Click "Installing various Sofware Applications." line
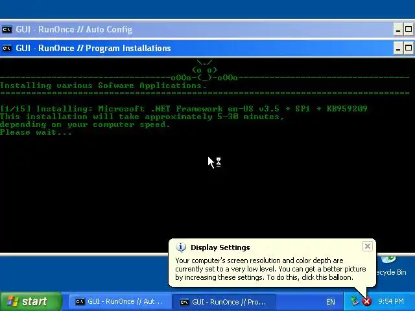Screen dimensions: 415x311 coord(103,86)
